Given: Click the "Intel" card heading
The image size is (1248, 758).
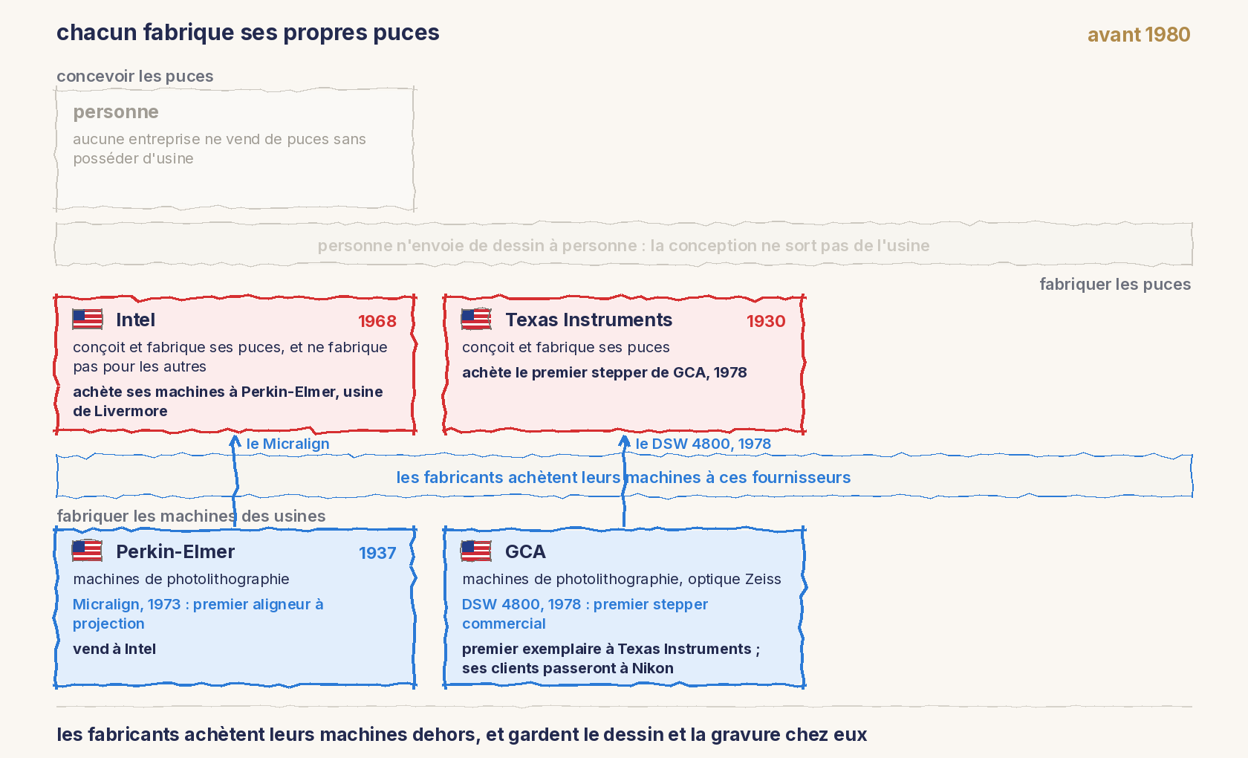Looking at the screenshot, I should 136,320.
